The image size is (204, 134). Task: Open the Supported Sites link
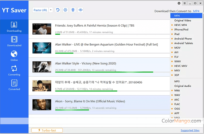190,130
